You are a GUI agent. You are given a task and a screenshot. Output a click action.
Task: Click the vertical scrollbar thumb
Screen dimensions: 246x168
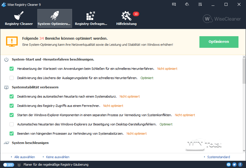coord(244,71)
